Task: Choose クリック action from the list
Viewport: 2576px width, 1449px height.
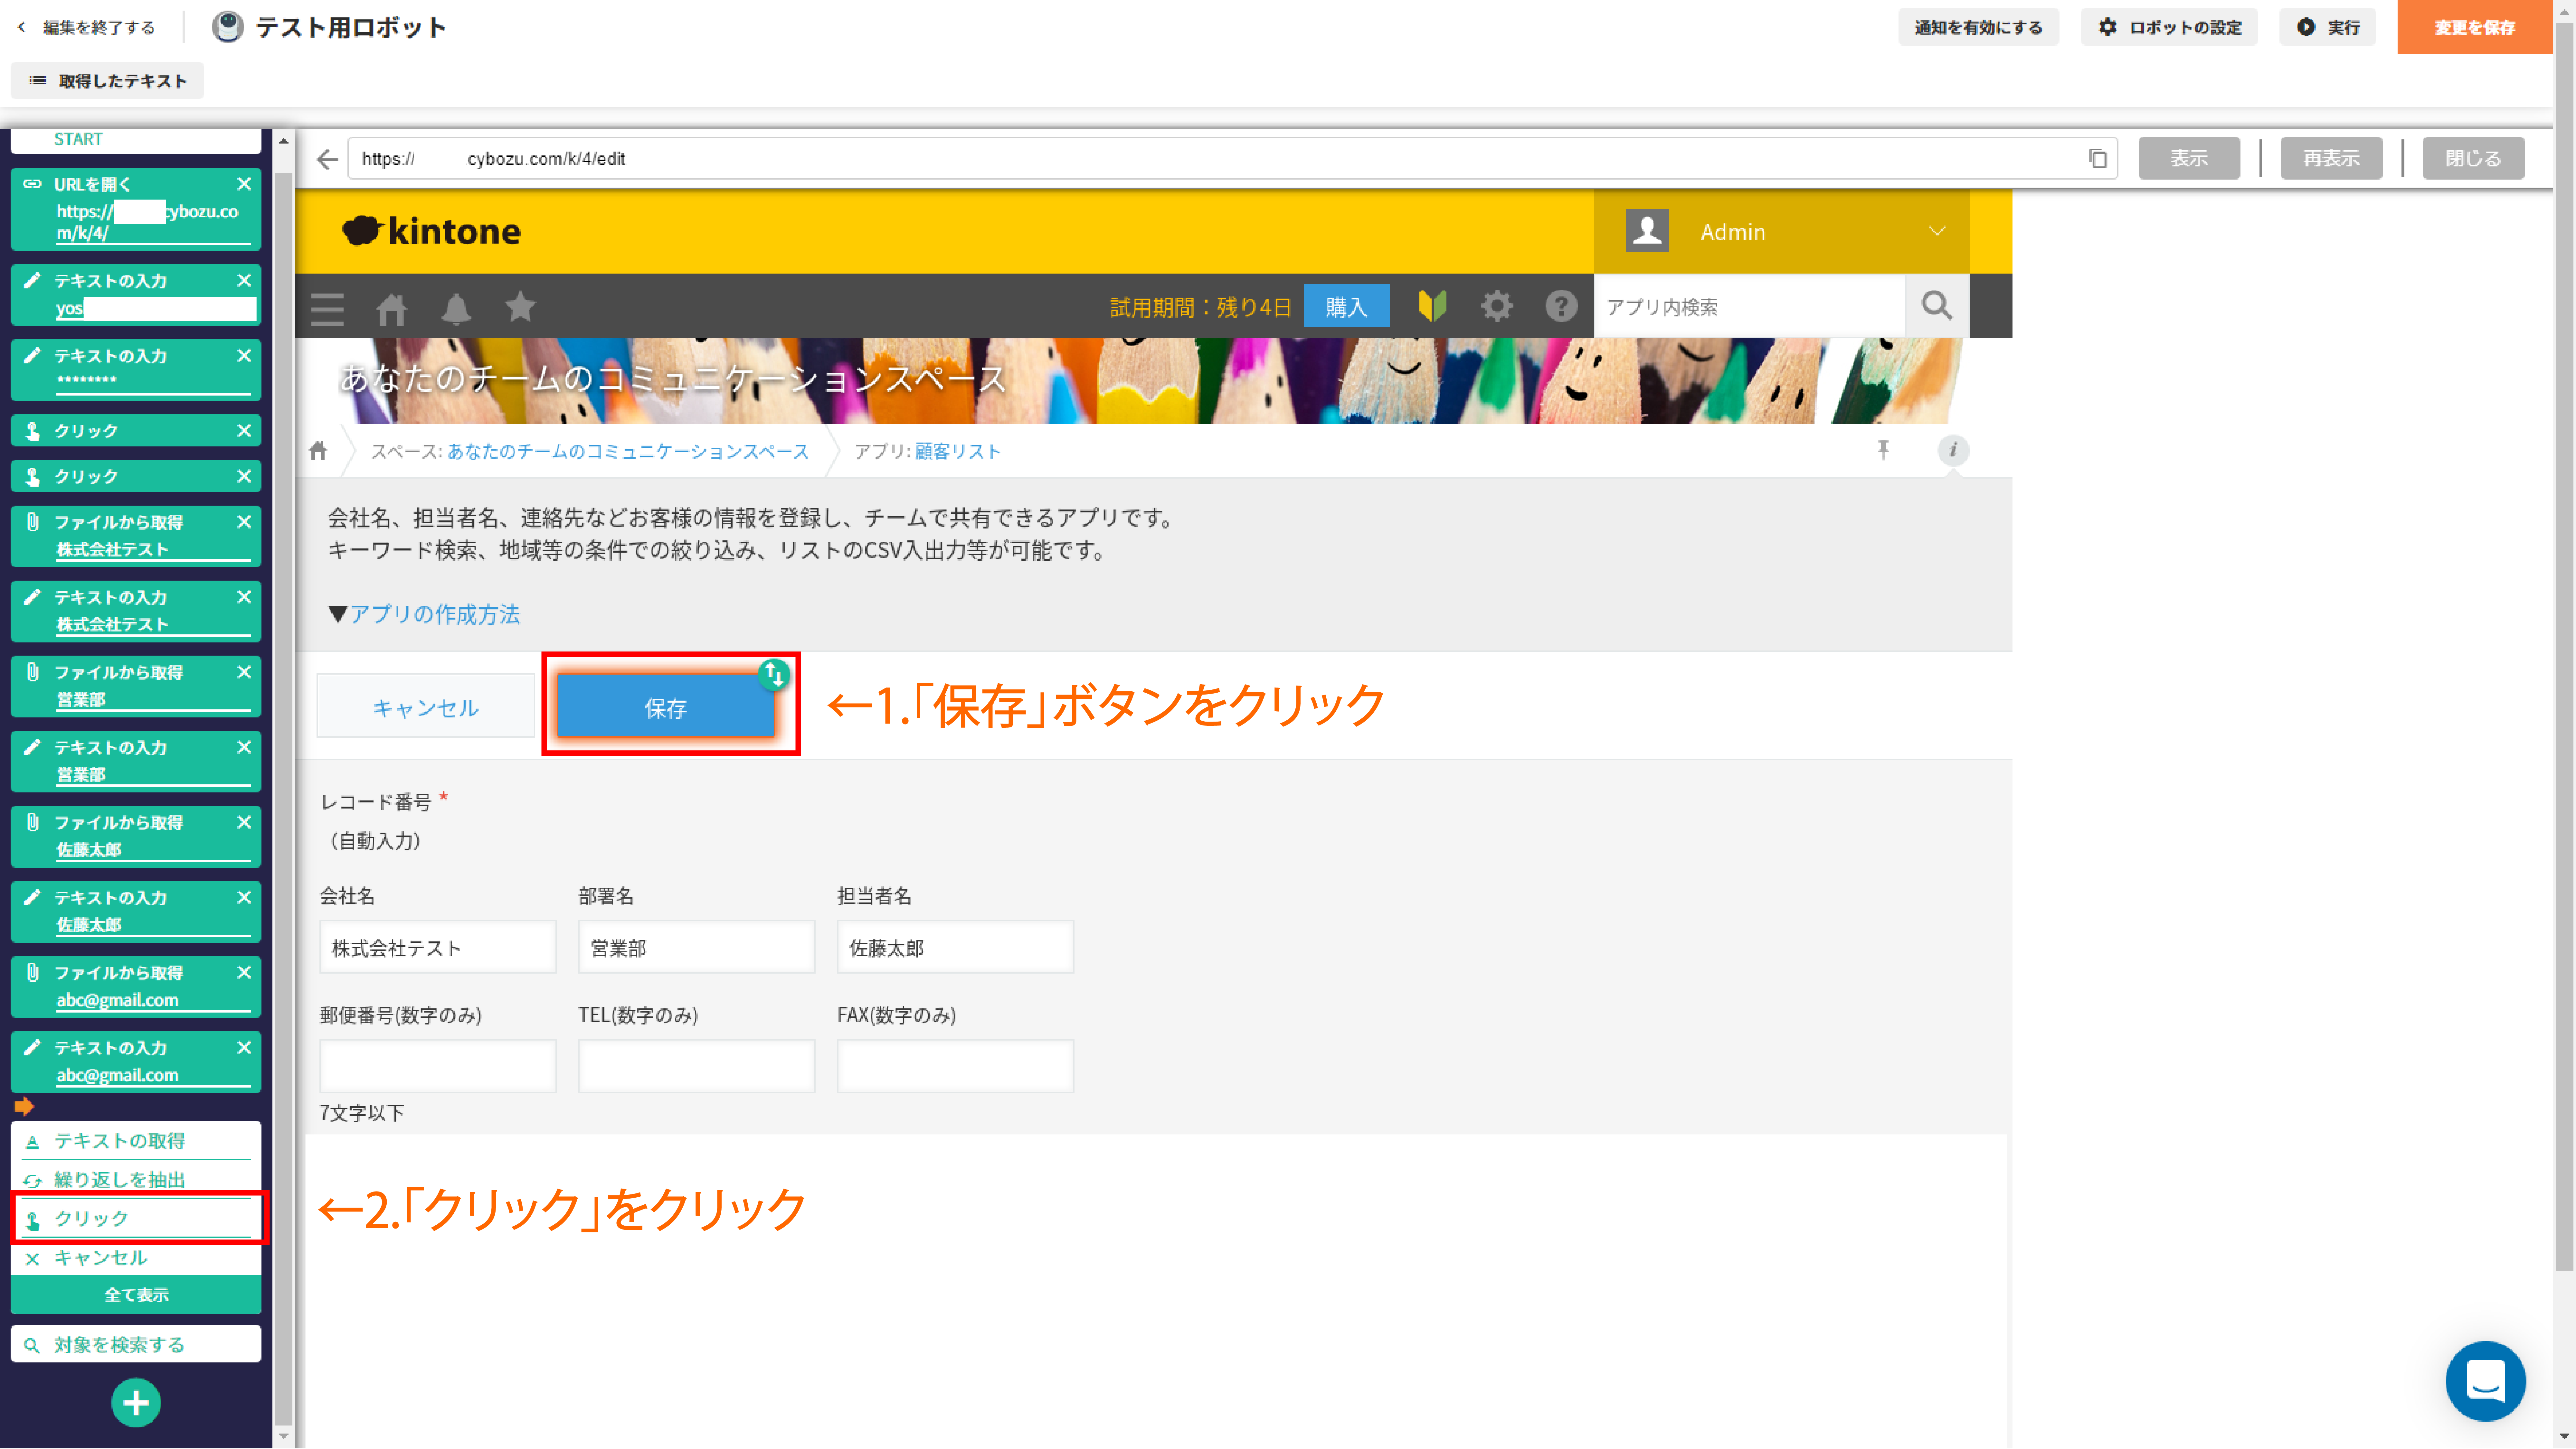Action: 136,1218
